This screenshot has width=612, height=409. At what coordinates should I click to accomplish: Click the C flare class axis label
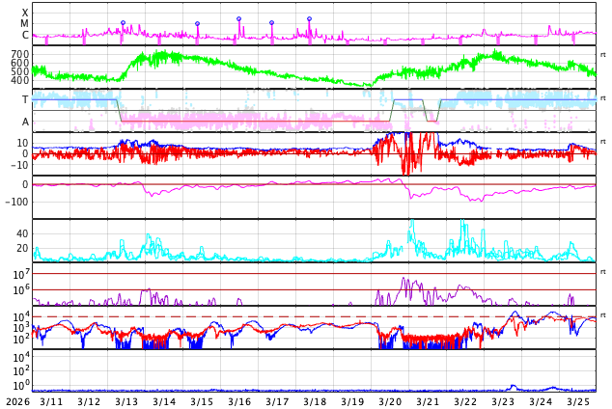tap(25, 36)
